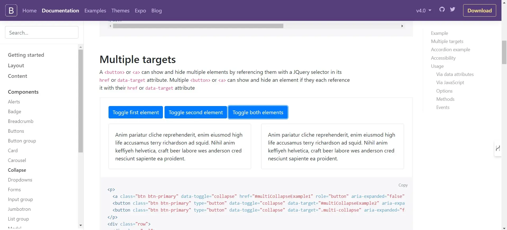Toggle first element collapse button
Screen dimensions: 507x230
(x=136, y=112)
